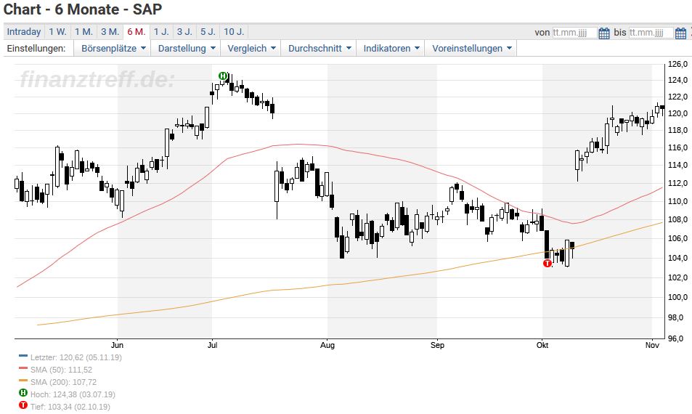This screenshot has height=414, width=692.
Task: Select the 3 J. timeframe tab
Action: point(184,32)
